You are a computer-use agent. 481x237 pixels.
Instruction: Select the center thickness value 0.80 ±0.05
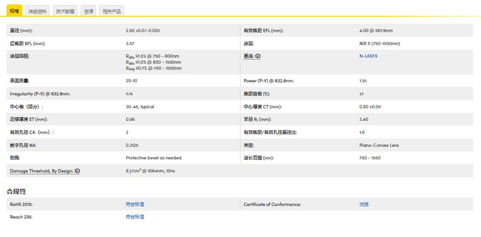(370, 106)
